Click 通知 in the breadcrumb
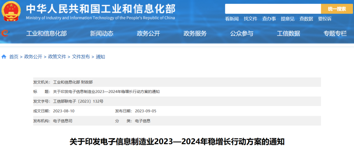This screenshot has width=354, height=149. point(101,57)
